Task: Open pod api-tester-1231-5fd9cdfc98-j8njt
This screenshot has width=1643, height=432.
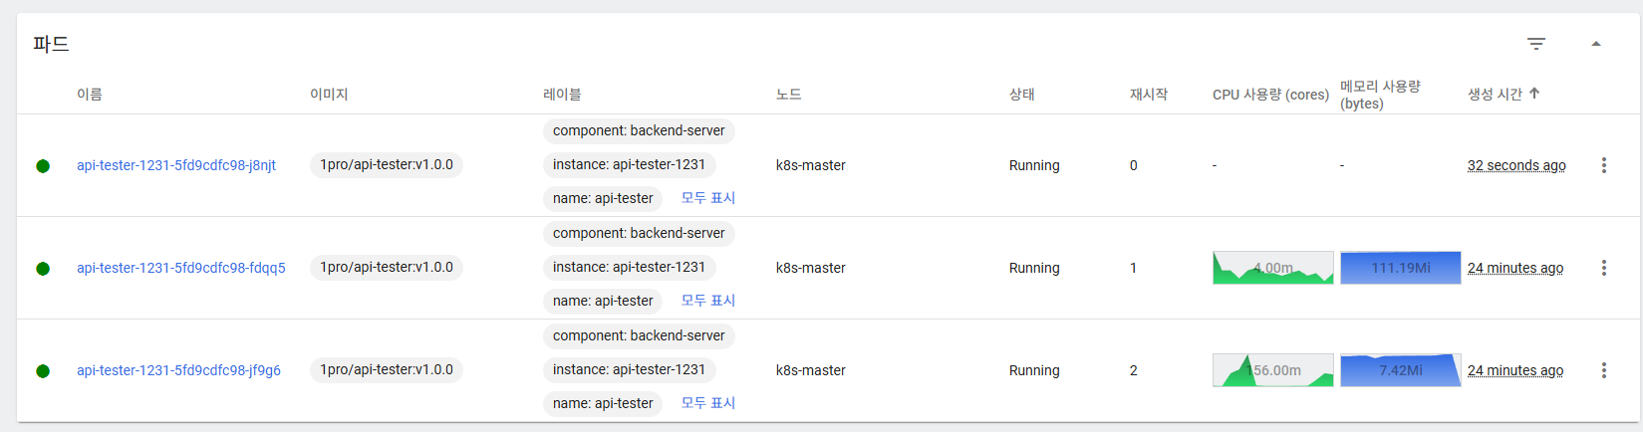Action: click(176, 165)
